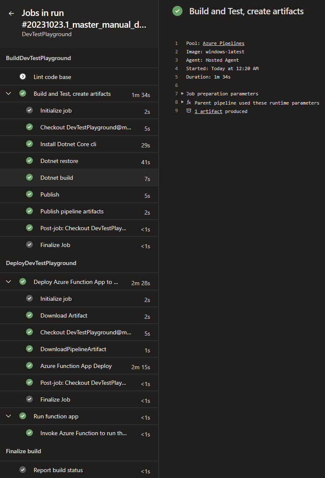
Task: Click the back arrow next to Jobs in run
Action: (11, 13)
